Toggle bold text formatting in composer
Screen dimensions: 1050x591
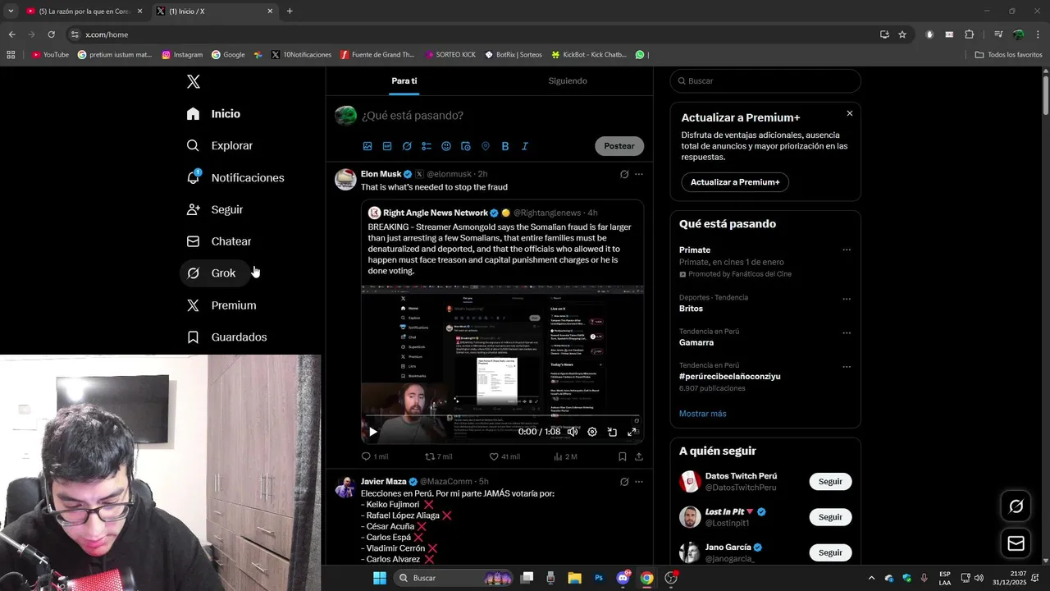(505, 146)
